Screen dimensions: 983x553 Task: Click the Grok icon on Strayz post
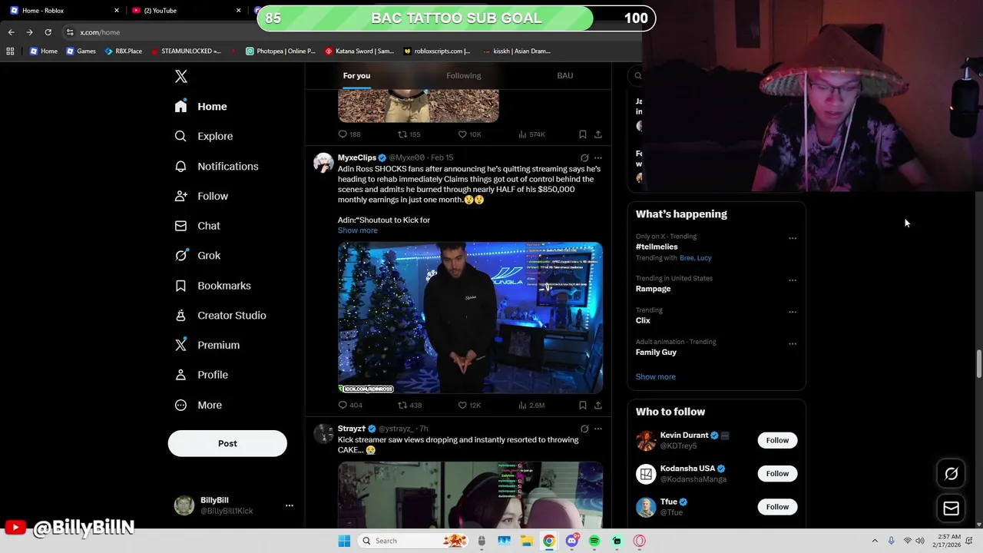pyautogui.click(x=584, y=429)
